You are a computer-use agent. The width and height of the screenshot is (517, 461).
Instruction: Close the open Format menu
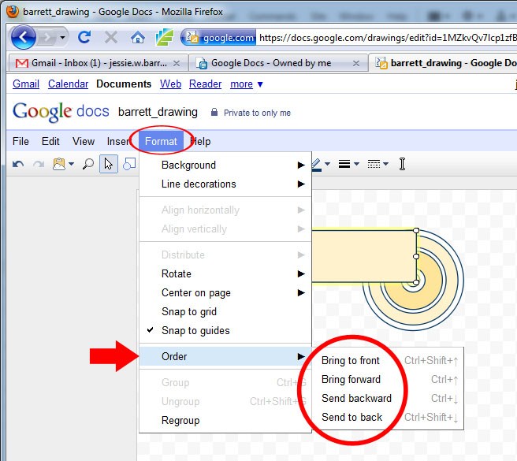161,142
